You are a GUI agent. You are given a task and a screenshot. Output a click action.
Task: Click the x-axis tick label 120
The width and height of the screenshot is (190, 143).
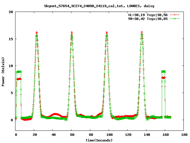click(x=128, y=135)
